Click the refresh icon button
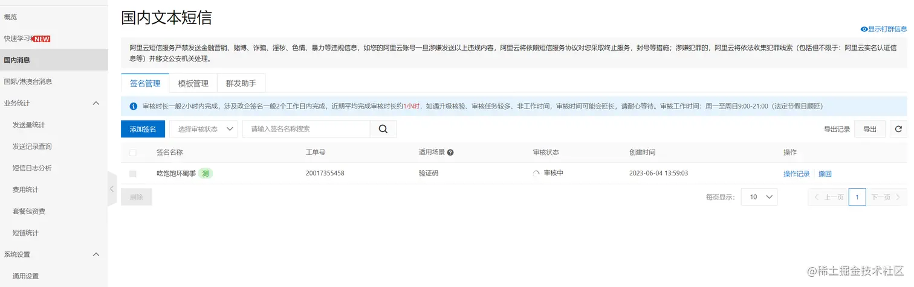 coord(898,129)
